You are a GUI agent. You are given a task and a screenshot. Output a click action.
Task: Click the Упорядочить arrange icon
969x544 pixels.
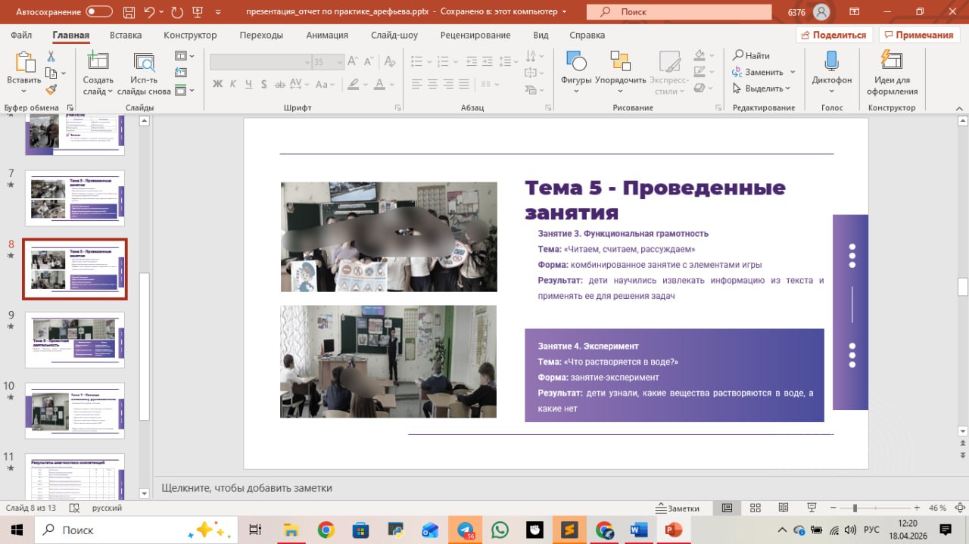click(x=621, y=62)
